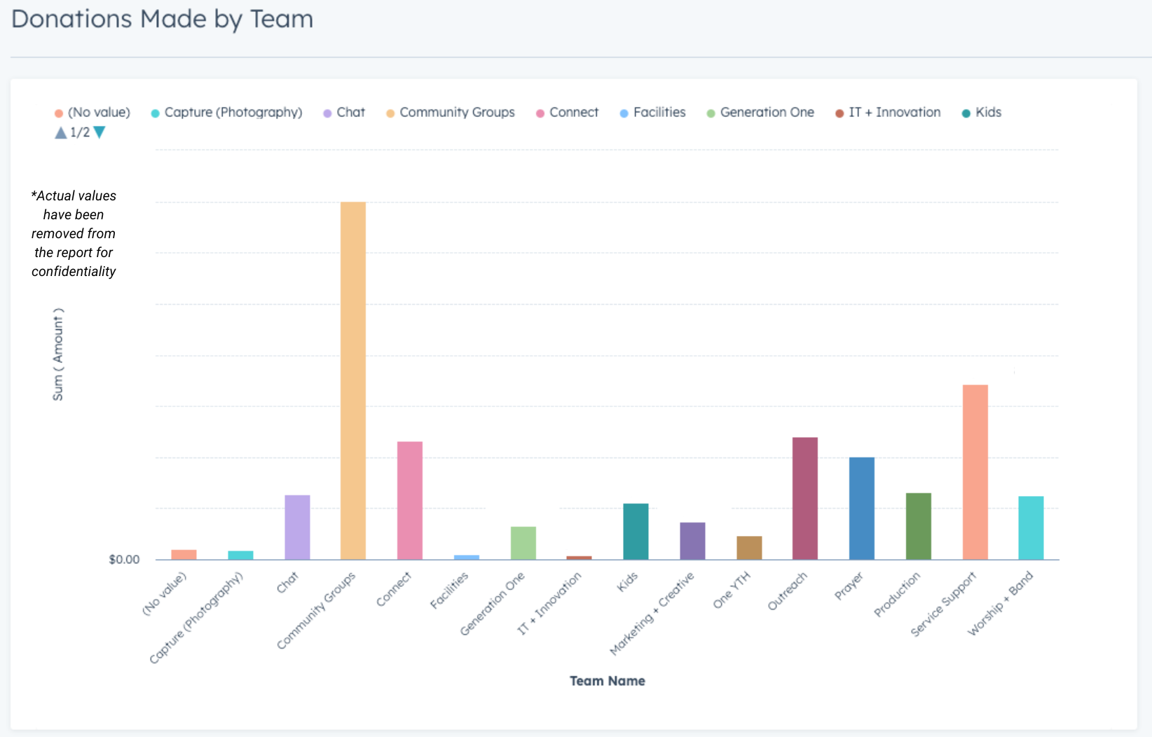
Task: Click the Prayer bar
Action: point(862,508)
